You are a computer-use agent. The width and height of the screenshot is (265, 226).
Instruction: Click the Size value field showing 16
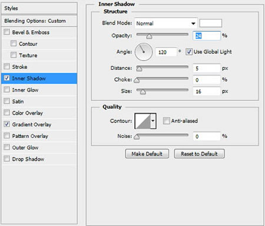[x=207, y=92]
